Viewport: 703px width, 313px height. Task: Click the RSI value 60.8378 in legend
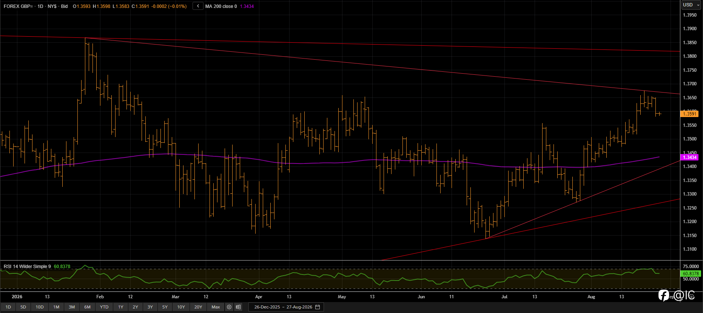tap(62, 267)
